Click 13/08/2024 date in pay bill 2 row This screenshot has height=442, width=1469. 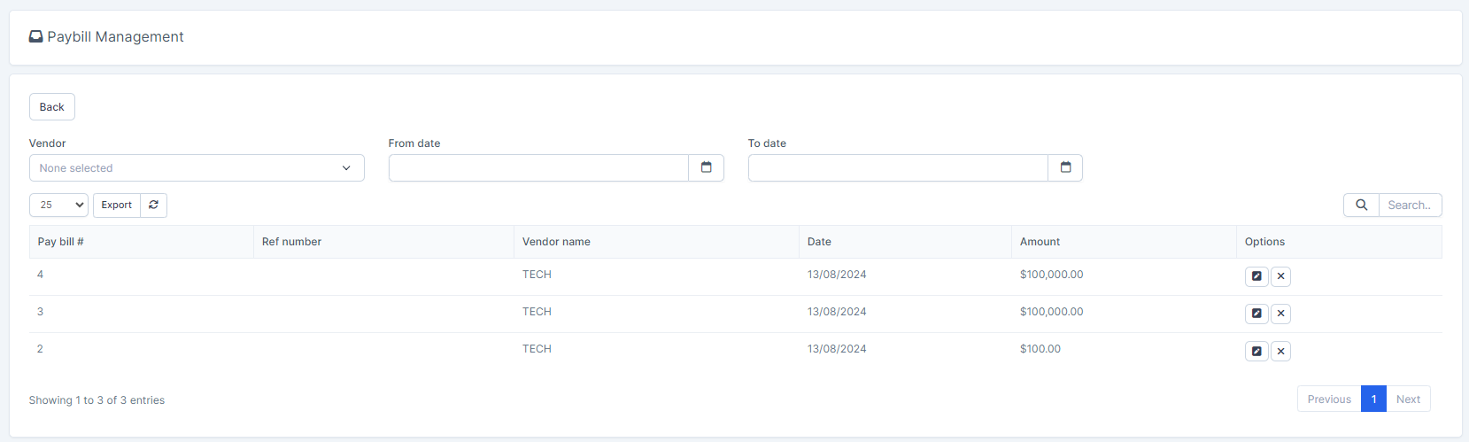click(x=837, y=349)
